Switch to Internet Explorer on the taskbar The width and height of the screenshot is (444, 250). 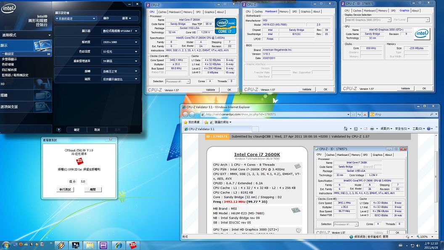(119, 245)
